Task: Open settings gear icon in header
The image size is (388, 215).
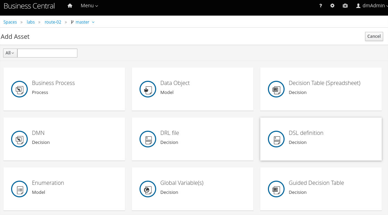Action: pos(332,6)
